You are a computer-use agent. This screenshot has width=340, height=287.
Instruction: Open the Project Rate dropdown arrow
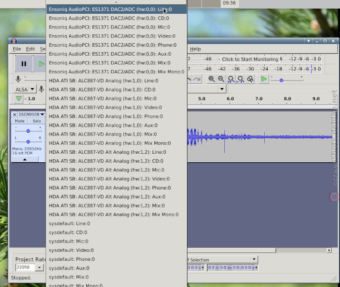click(x=40, y=267)
